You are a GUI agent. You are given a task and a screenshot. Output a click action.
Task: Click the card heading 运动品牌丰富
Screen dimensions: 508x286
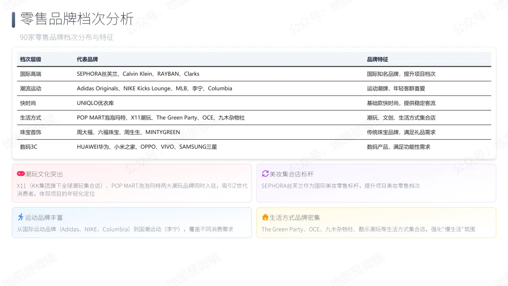(44, 217)
